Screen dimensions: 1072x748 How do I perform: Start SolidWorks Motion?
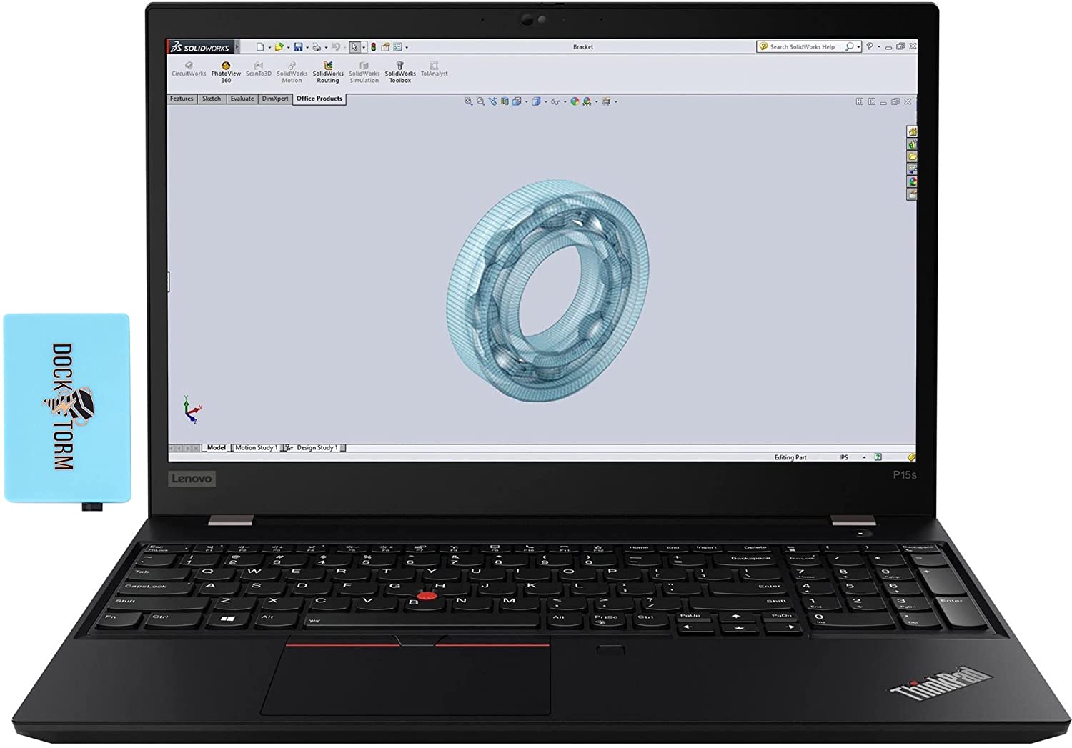[292, 72]
